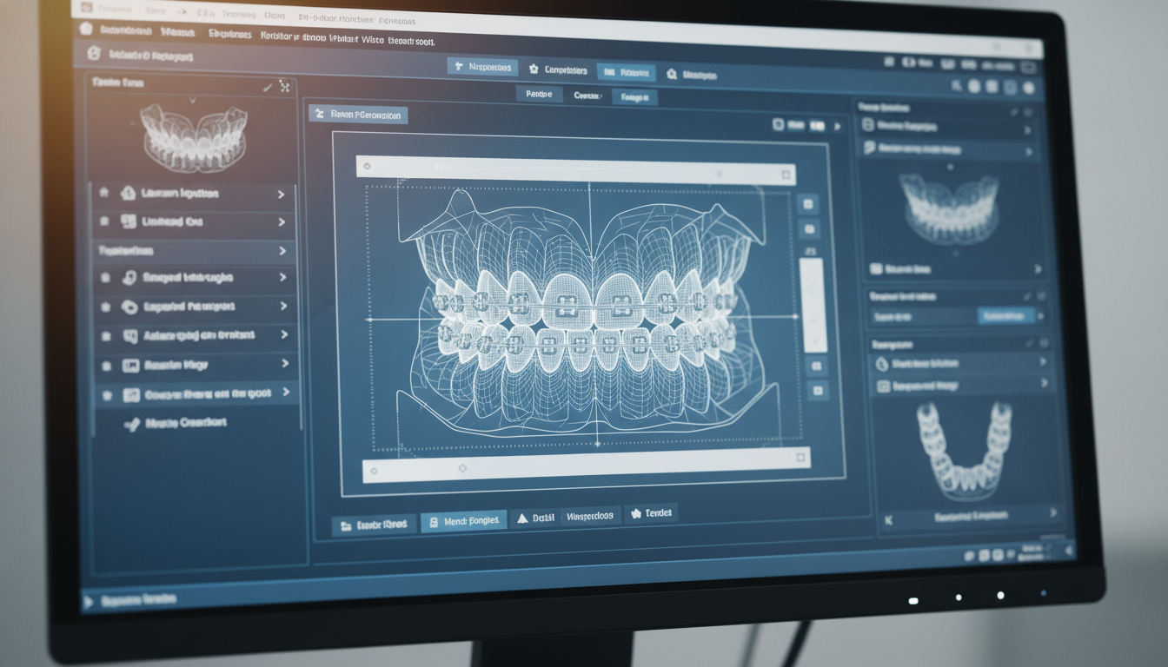
Task: Expand the left panel's section header row chevron
Action: (x=282, y=251)
